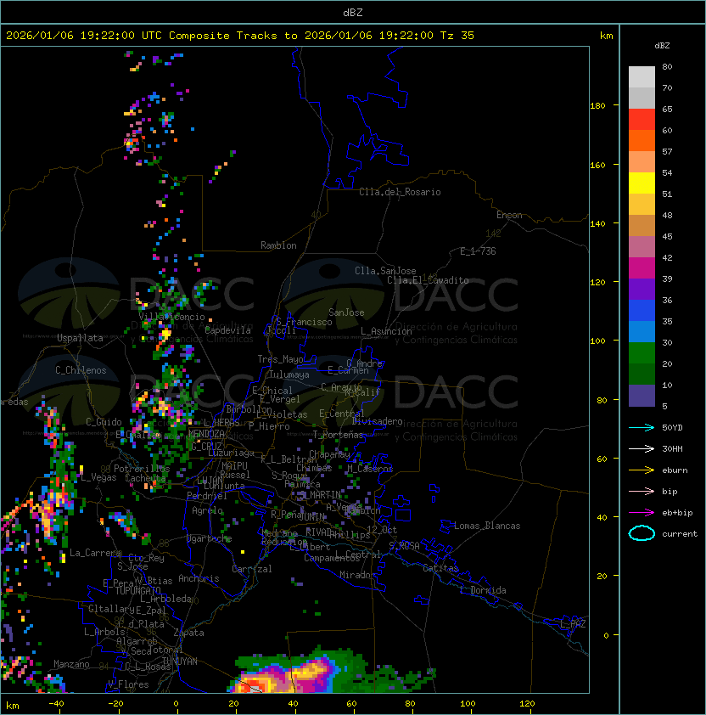The image size is (706, 715).
Task: Click the cyan arrow icon beside 50YD
Action: pyautogui.click(x=642, y=427)
